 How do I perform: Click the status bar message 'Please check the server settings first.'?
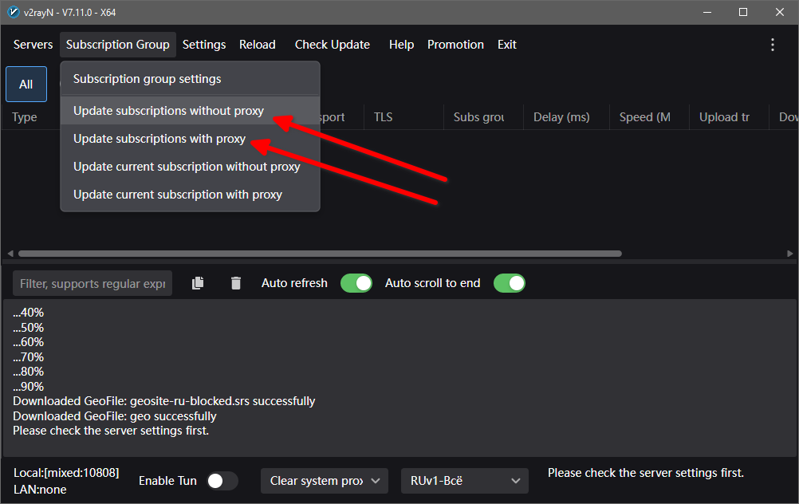click(646, 473)
